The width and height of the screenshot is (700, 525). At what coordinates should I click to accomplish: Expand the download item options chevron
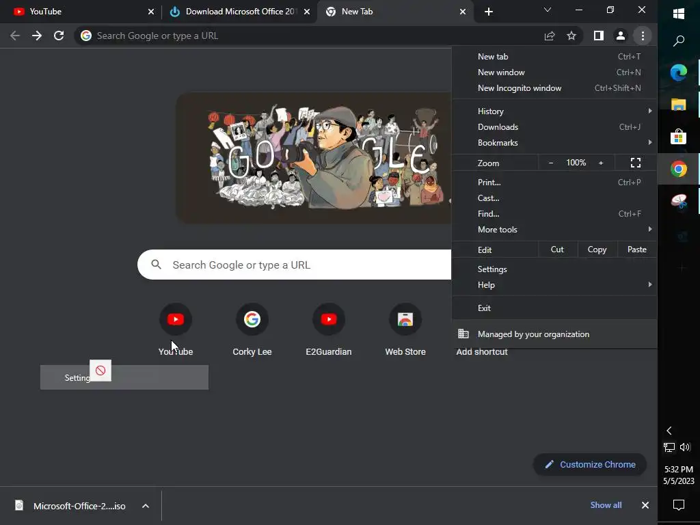click(x=146, y=506)
